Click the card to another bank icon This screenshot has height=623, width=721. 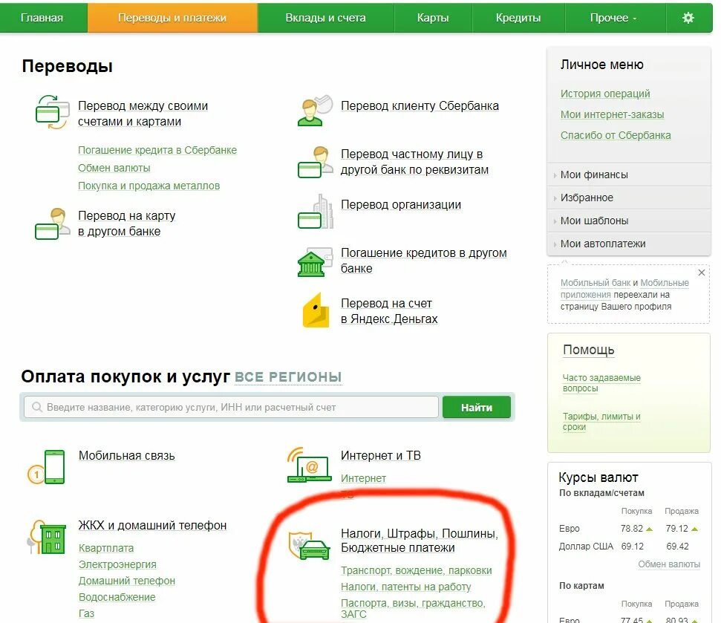(52, 224)
